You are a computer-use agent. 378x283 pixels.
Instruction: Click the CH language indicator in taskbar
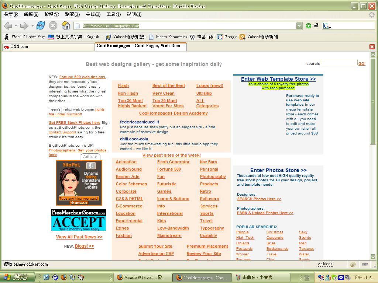[x=307, y=277]
